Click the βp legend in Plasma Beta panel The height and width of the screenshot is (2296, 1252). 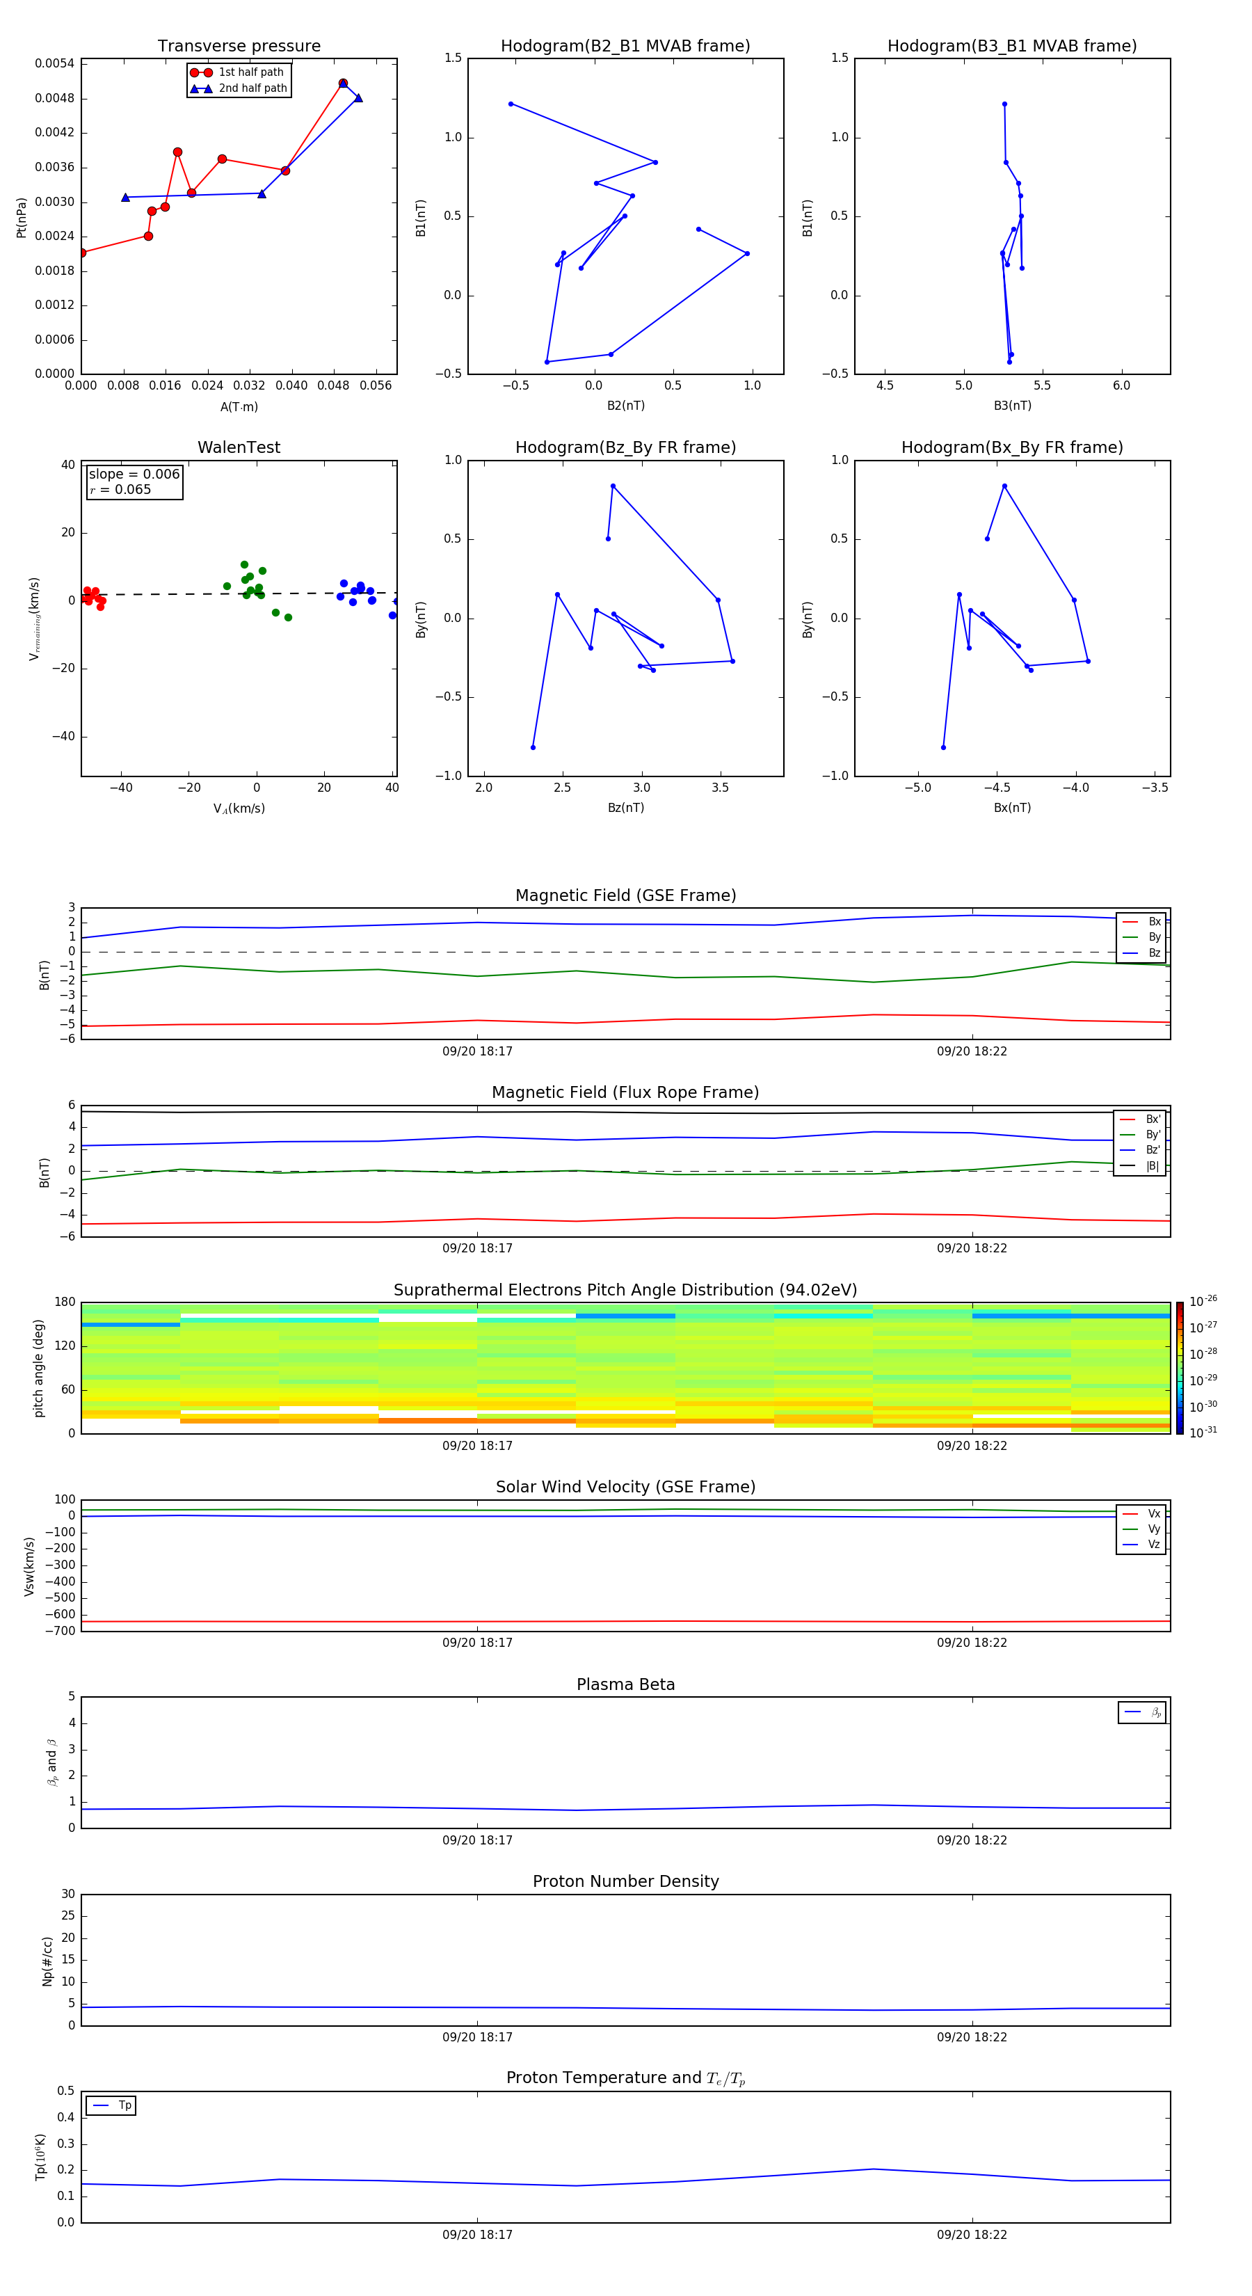1142,1712
